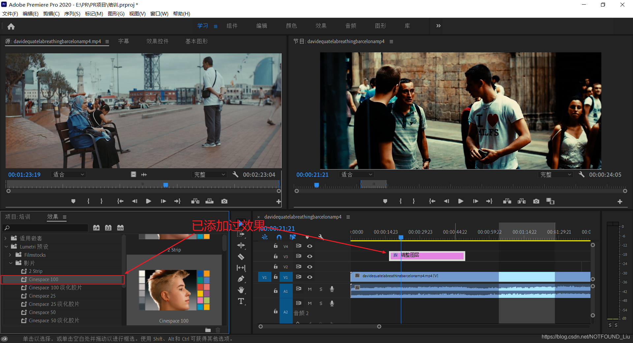Collapse the 影片 folder
The image size is (633, 343).
pos(11,263)
